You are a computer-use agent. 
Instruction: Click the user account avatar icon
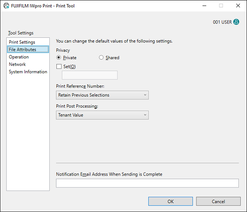[236, 22]
